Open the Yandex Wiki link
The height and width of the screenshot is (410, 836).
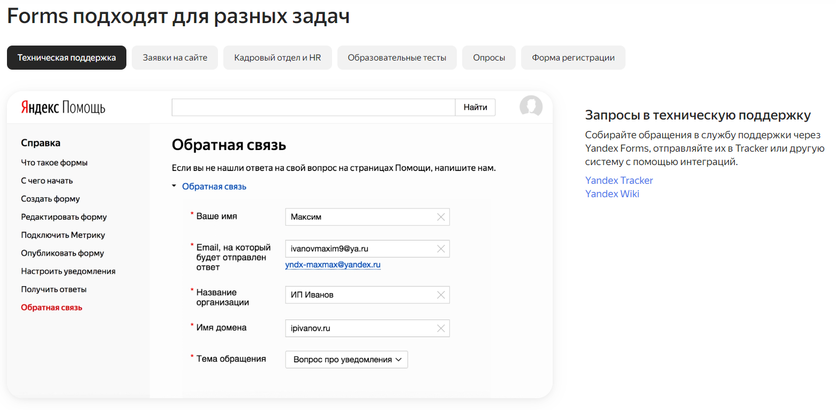(612, 193)
